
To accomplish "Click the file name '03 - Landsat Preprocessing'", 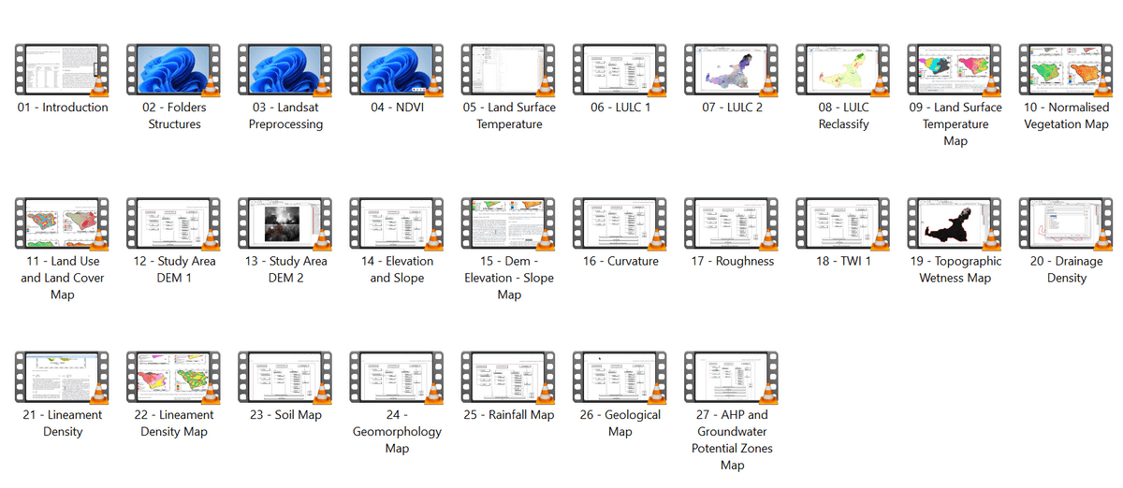I will tap(285, 116).
